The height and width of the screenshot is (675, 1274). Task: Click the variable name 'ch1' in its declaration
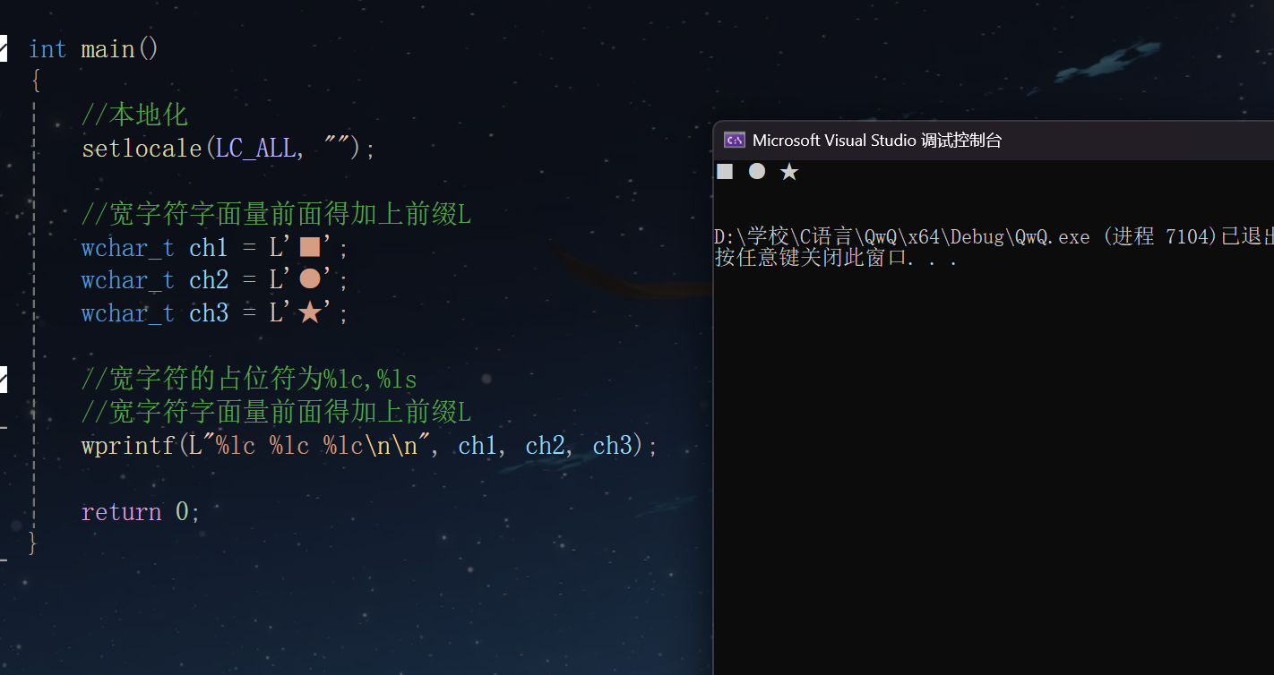coord(209,248)
